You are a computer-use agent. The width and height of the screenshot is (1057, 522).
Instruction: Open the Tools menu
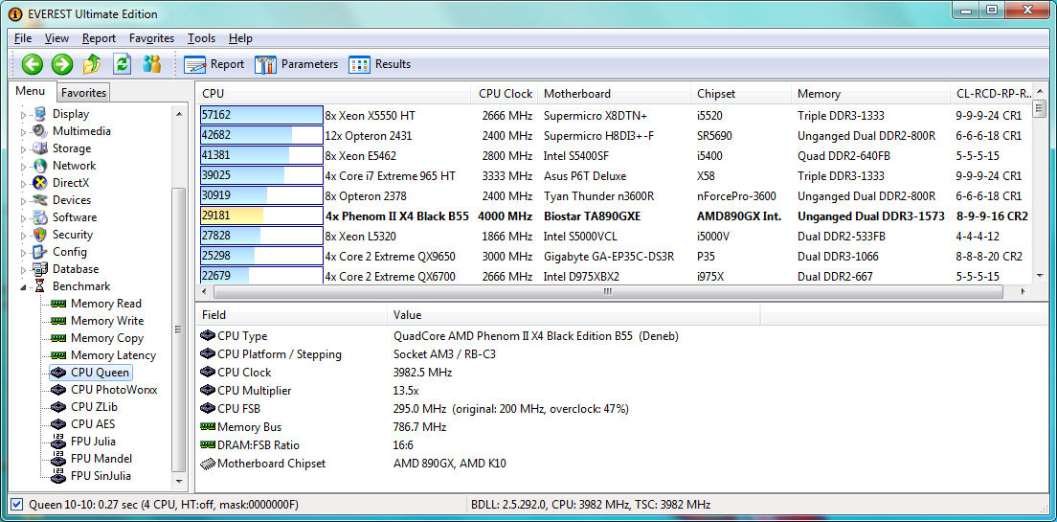point(202,38)
